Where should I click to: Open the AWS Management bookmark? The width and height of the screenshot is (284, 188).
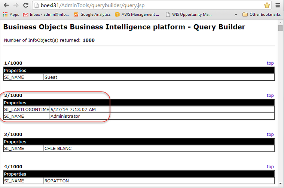(137, 15)
